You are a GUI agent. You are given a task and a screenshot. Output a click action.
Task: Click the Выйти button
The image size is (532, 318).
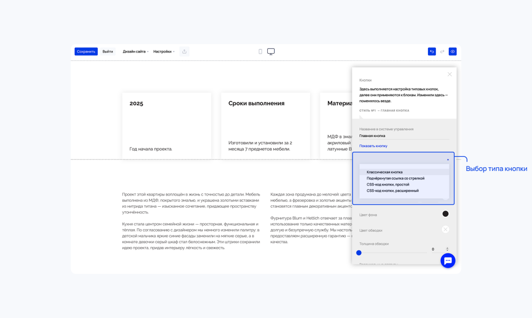(108, 51)
